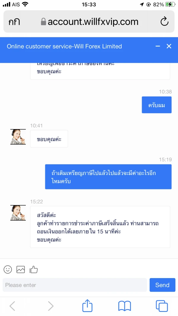
Task: Show all open Safari tabs
Action: [x=162, y=306]
